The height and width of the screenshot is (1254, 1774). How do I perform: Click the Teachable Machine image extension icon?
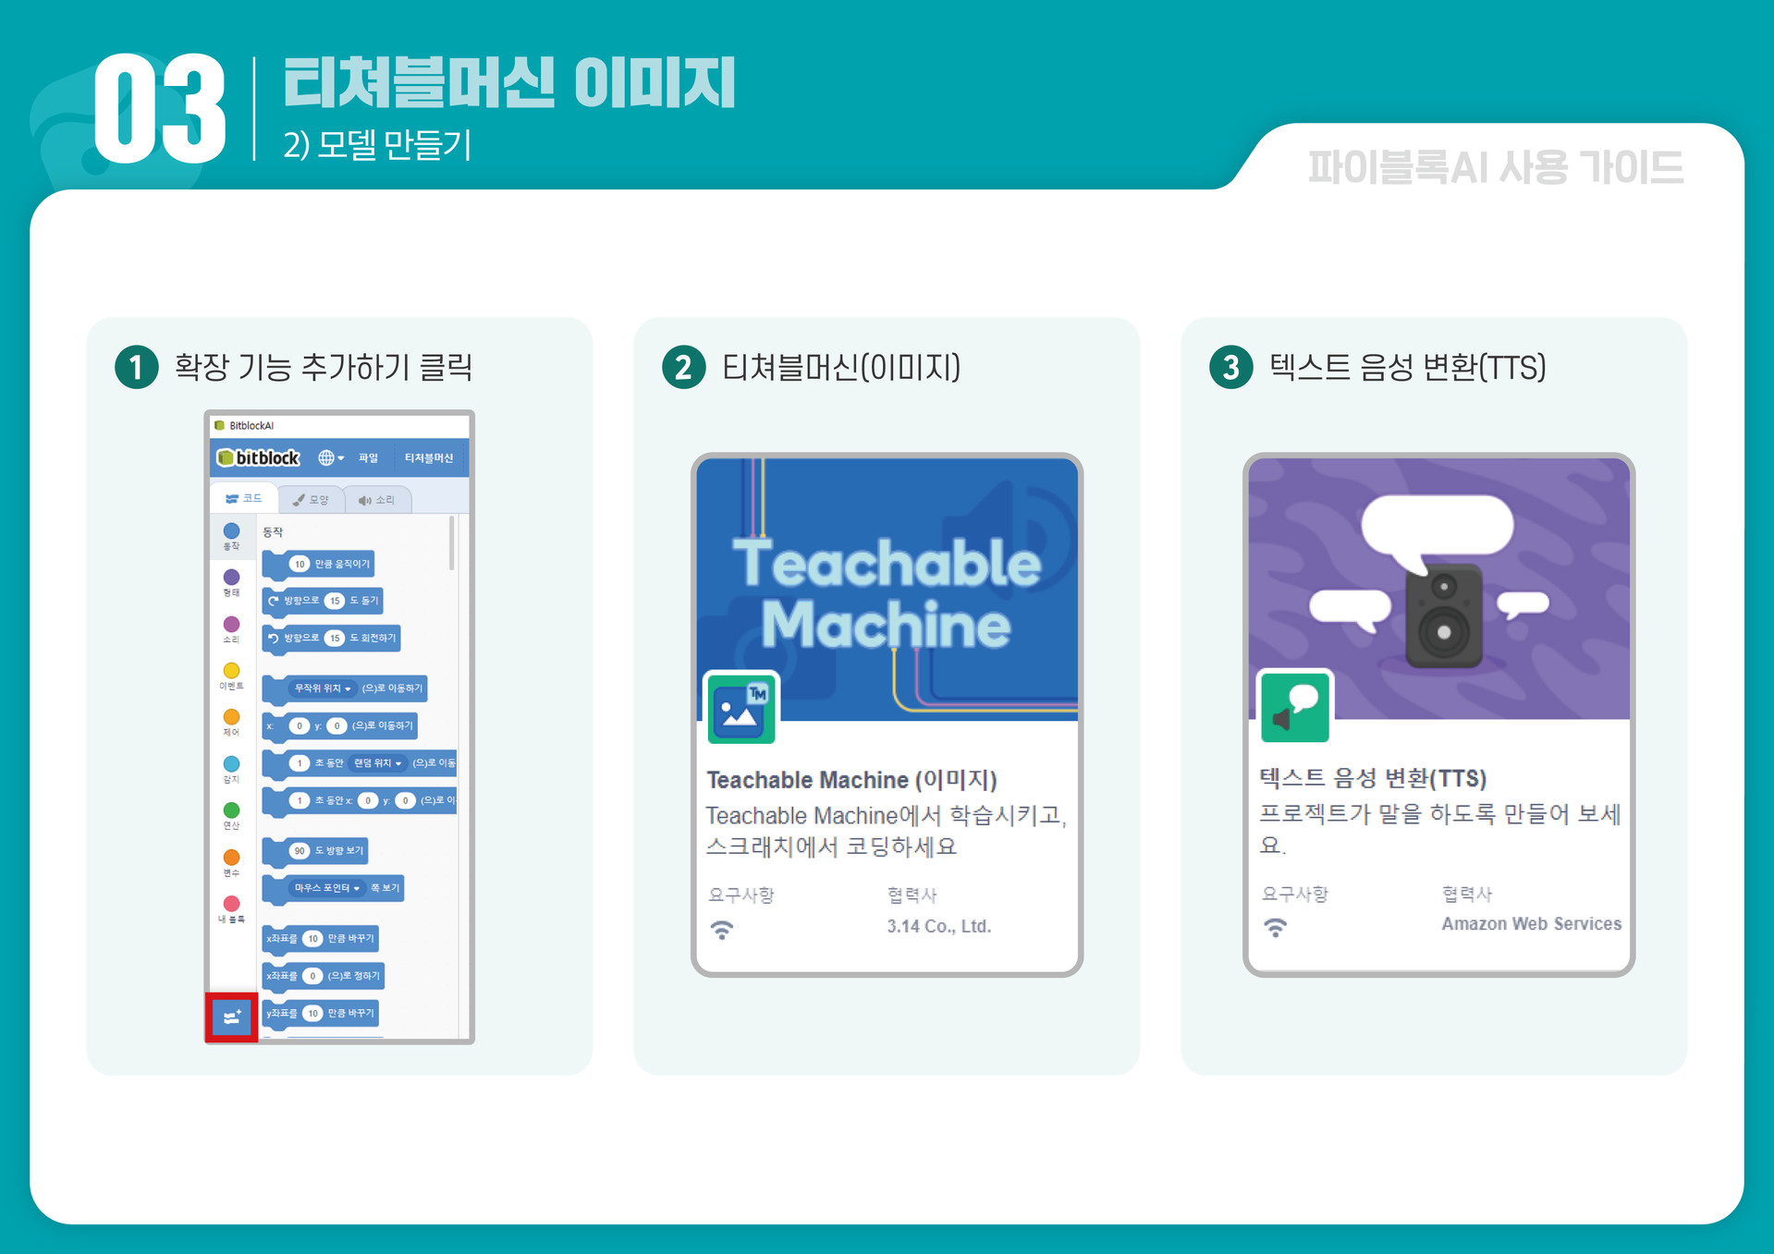(741, 710)
